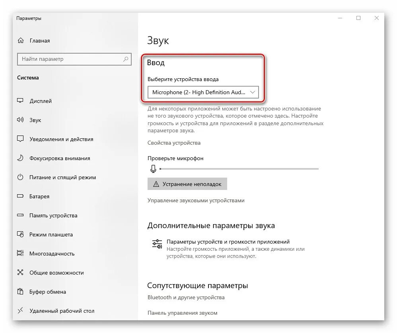The image size is (397, 333).
Task: Click the Система category label
Action: (28, 77)
